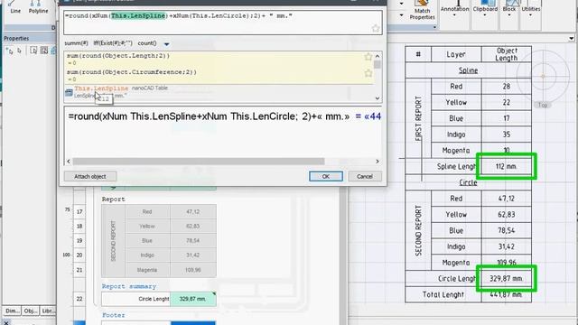Viewport: 578px width, 325px height.
Task: Click the down arrow of suggestion list scrollbar
Action: click(x=378, y=98)
